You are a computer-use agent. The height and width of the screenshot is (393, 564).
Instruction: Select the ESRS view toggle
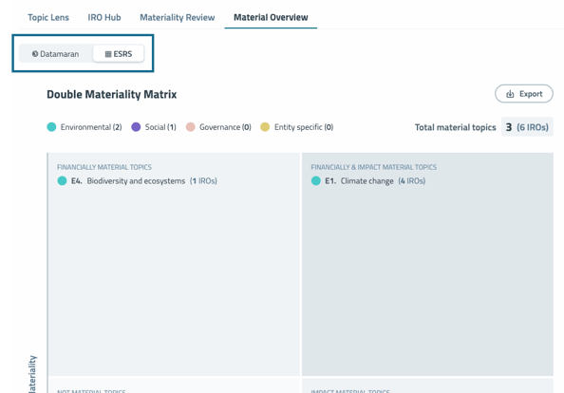pyautogui.click(x=119, y=54)
